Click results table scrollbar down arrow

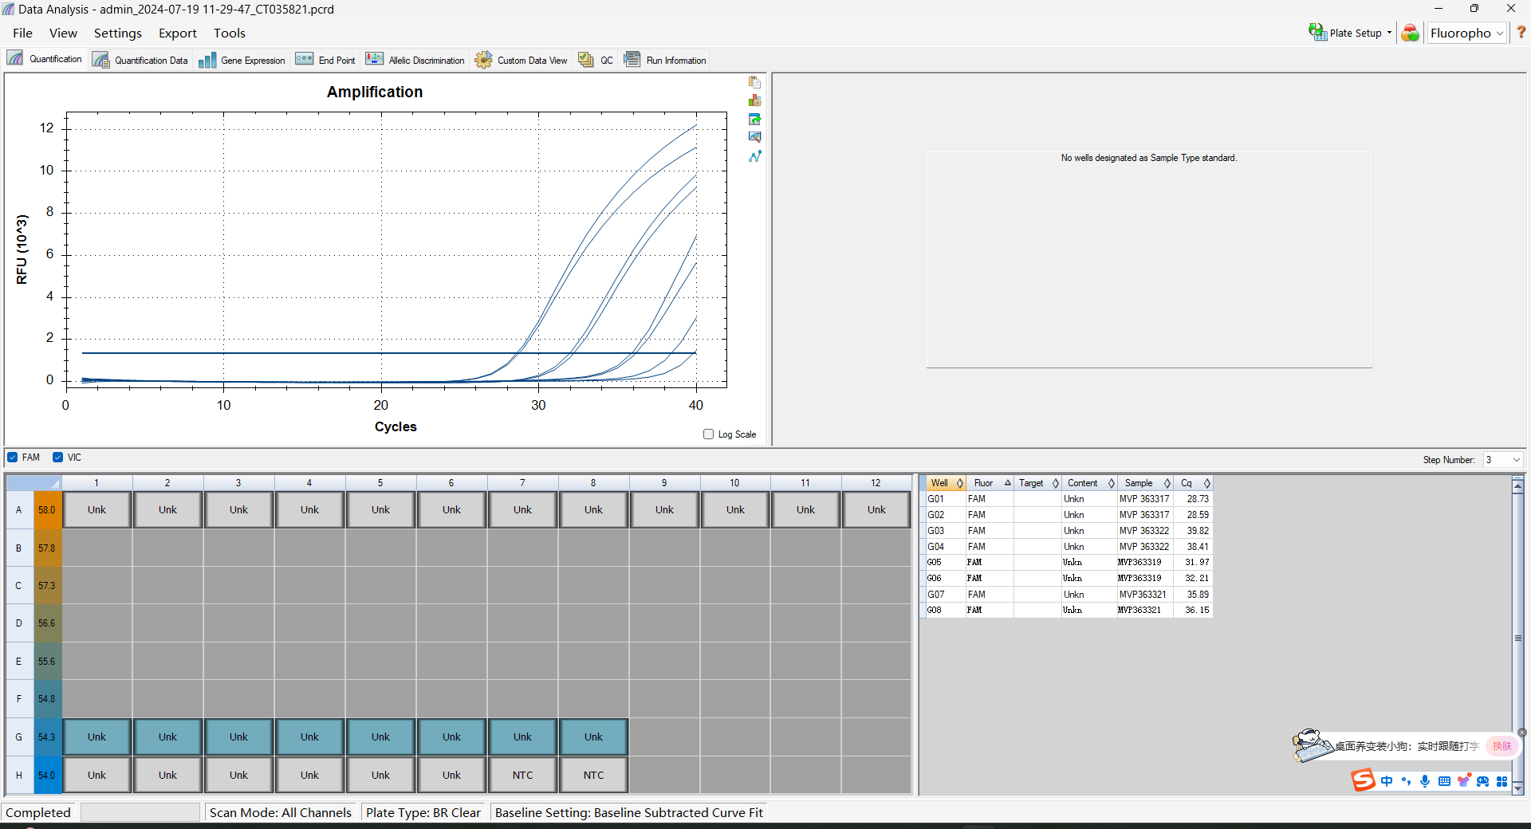(1517, 788)
